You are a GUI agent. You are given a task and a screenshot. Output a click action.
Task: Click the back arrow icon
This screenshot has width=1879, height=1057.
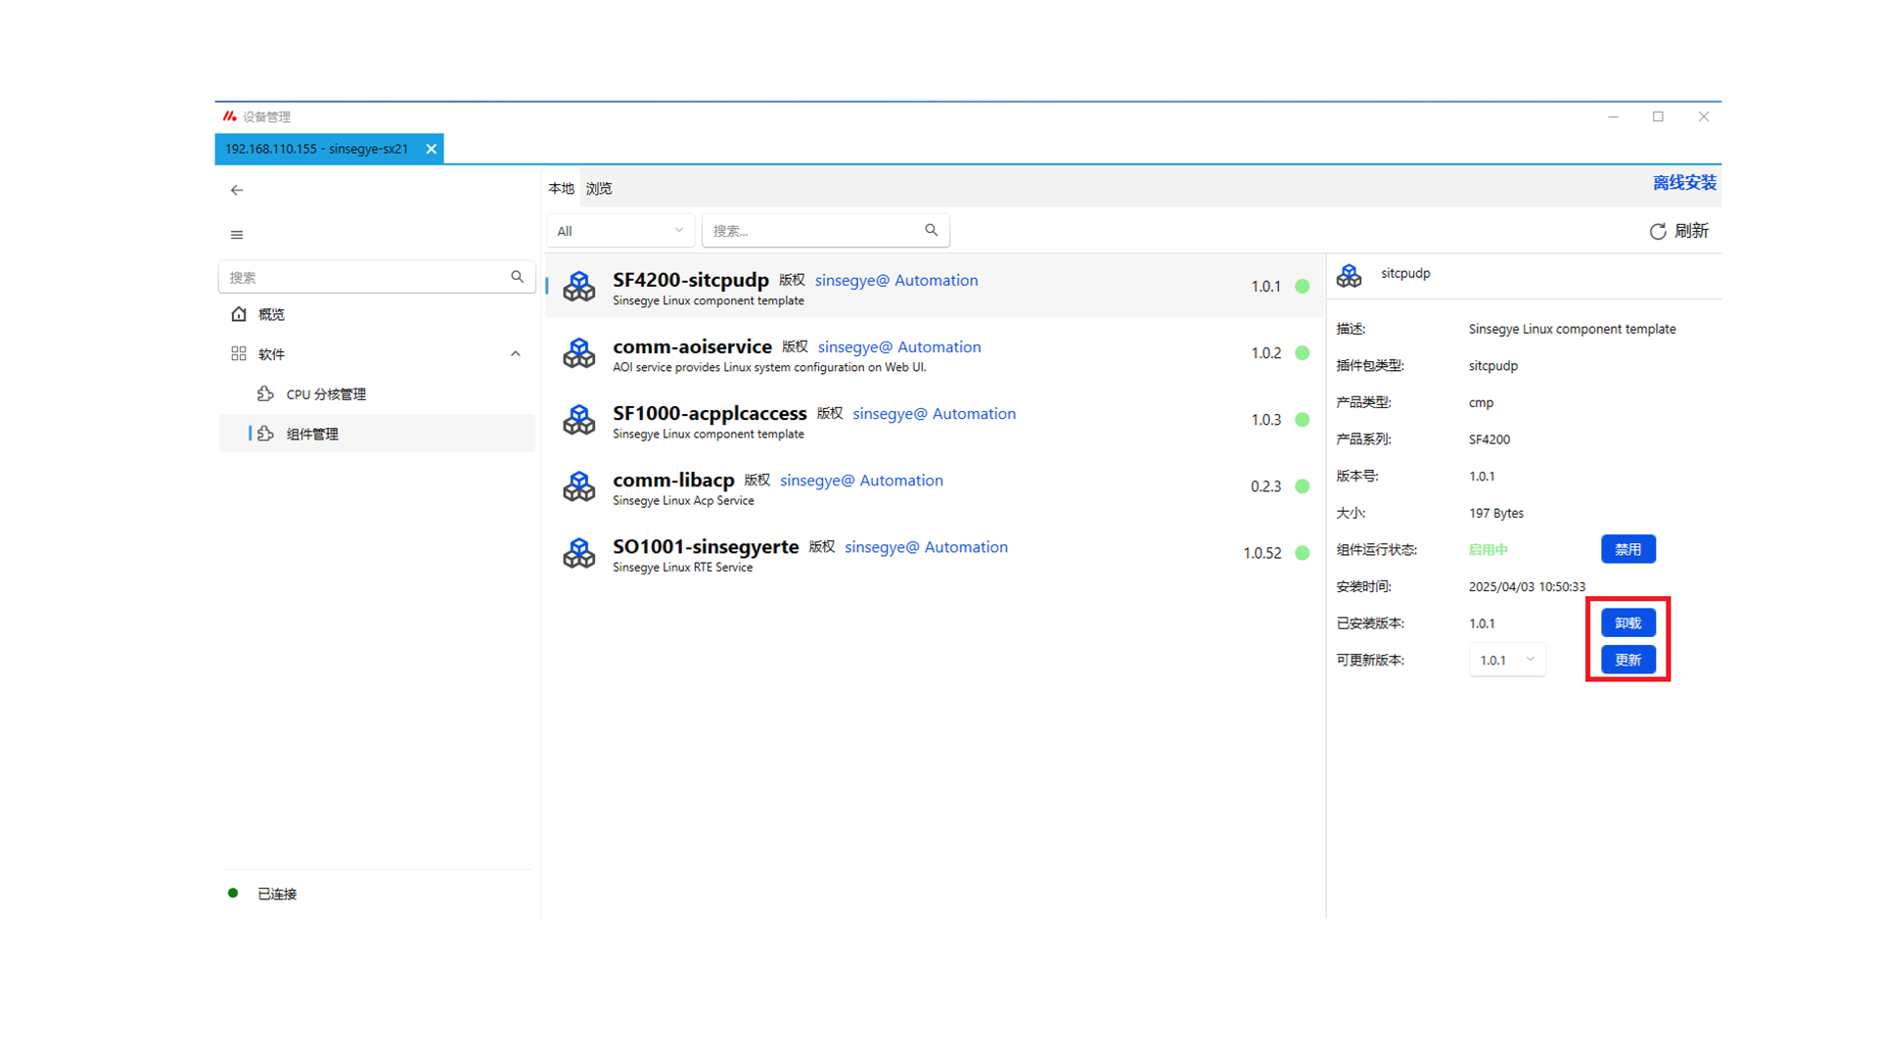237,190
